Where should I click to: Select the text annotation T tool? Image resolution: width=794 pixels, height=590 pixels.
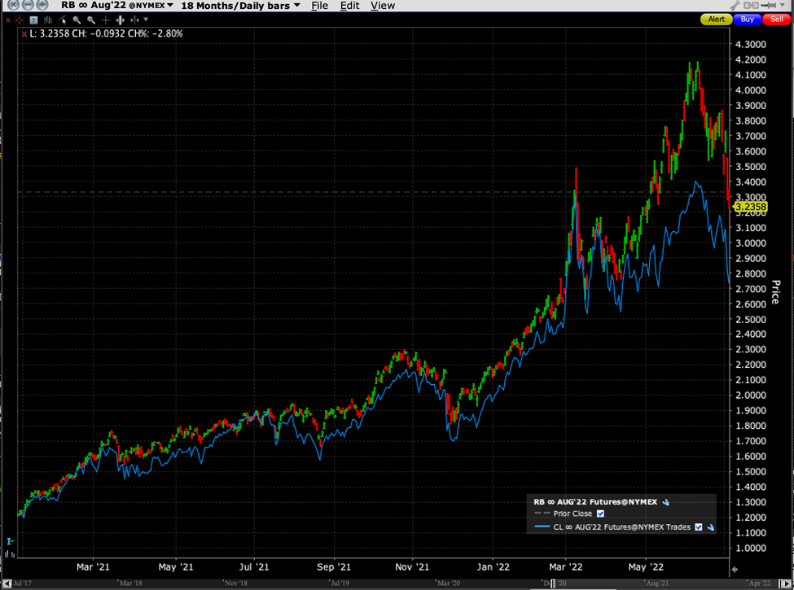[x=33, y=20]
